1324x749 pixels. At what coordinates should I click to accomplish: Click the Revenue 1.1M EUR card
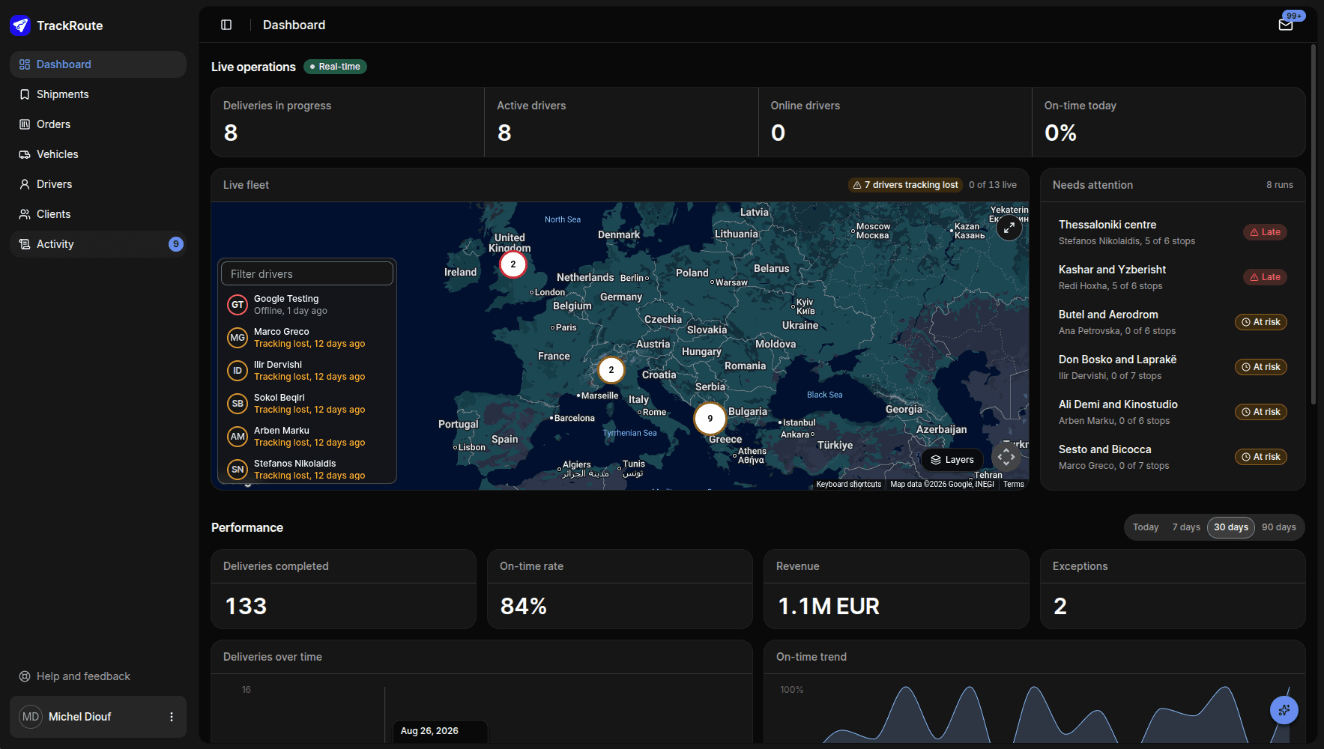(x=896, y=589)
